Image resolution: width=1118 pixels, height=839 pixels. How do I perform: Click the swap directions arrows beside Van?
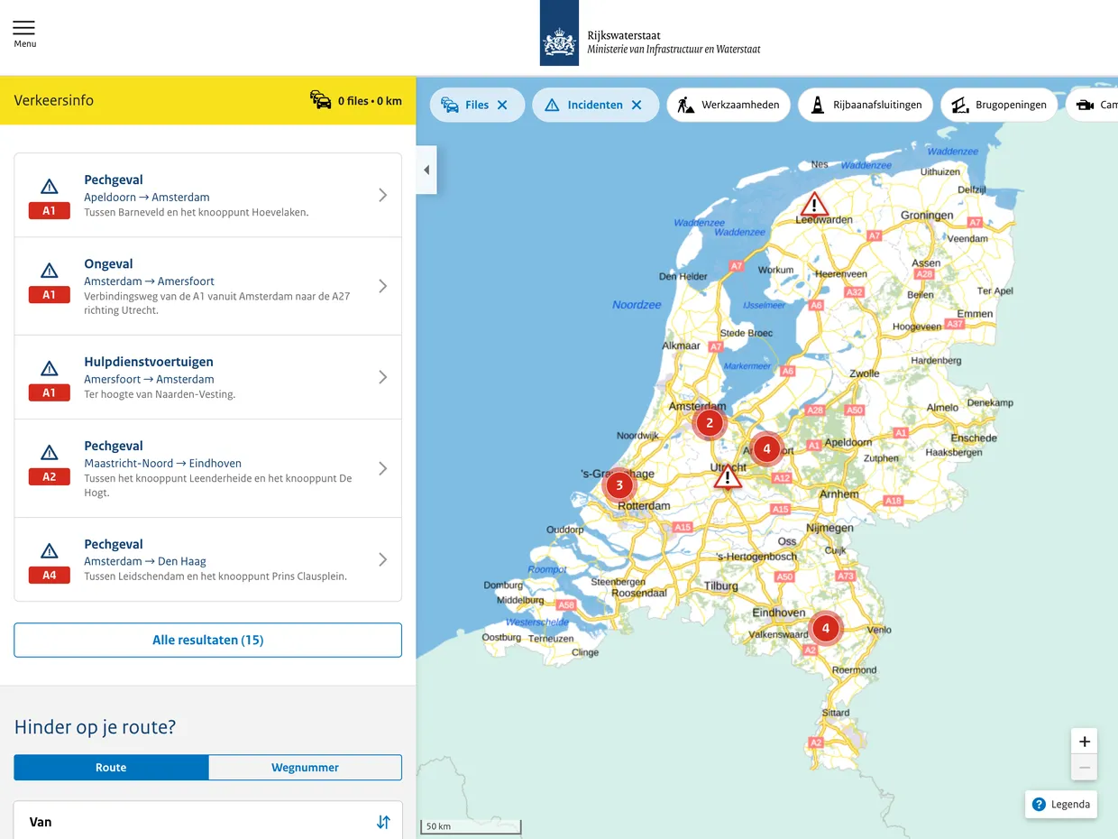click(382, 821)
